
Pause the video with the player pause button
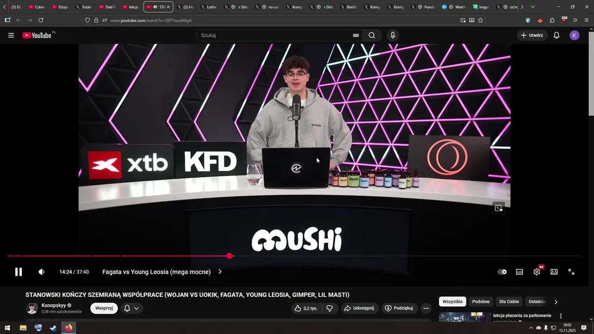pyautogui.click(x=19, y=272)
